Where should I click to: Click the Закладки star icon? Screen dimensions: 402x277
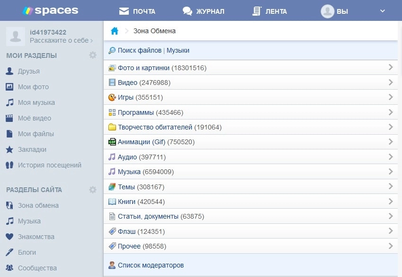[9, 149]
